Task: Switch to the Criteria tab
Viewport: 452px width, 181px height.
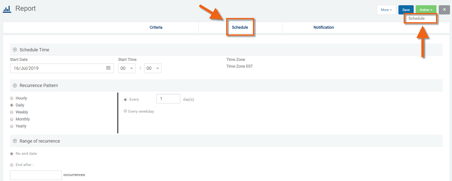Action: coord(156,27)
